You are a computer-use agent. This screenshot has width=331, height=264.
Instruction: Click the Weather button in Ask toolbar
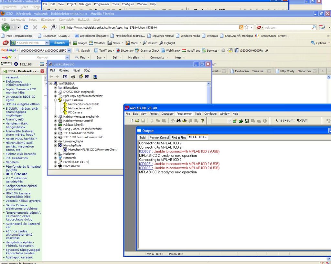pos(97,43)
